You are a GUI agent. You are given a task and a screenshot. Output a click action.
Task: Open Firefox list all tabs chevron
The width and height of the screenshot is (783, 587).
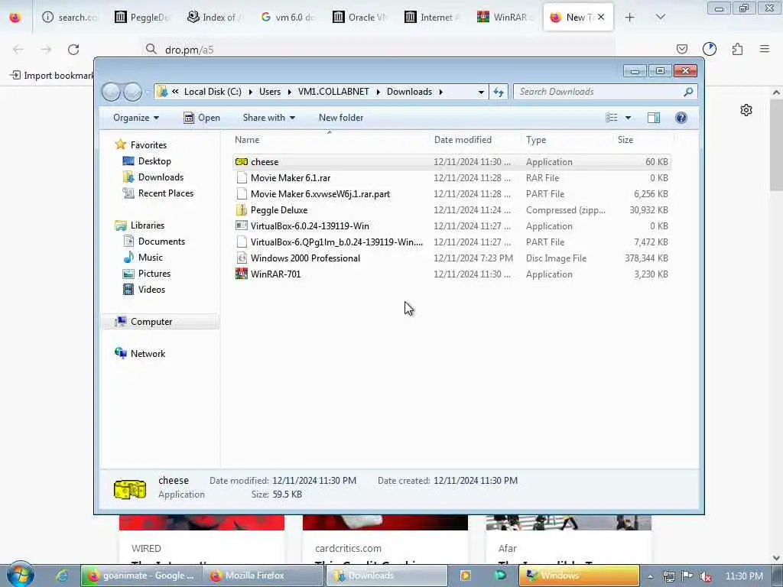click(660, 18)
